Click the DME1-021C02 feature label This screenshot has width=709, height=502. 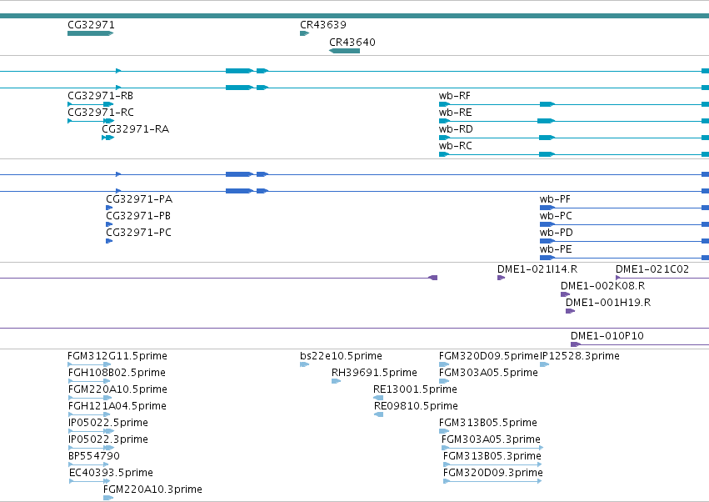(x=652, y=269)
